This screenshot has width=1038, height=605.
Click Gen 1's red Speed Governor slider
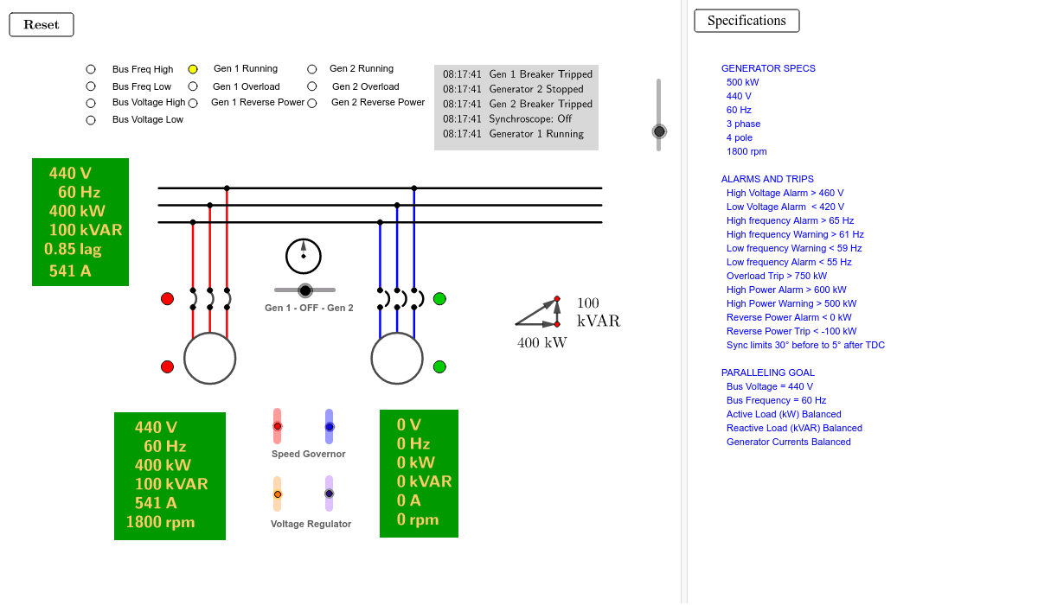277,425
